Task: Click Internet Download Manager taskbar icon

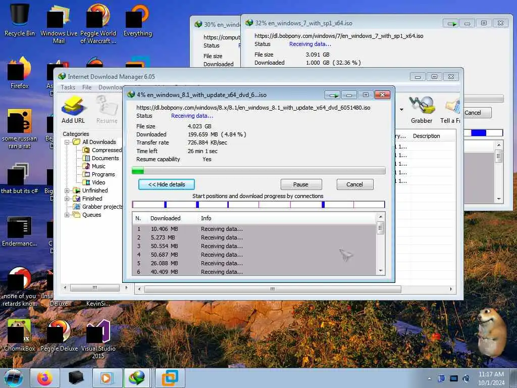Action: (137, 378)
